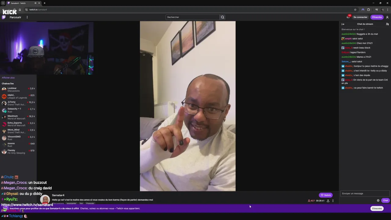The height and width of the screenshot is (220, 391).
Task: Click the Suivre follow button
Action: point(326,195)
